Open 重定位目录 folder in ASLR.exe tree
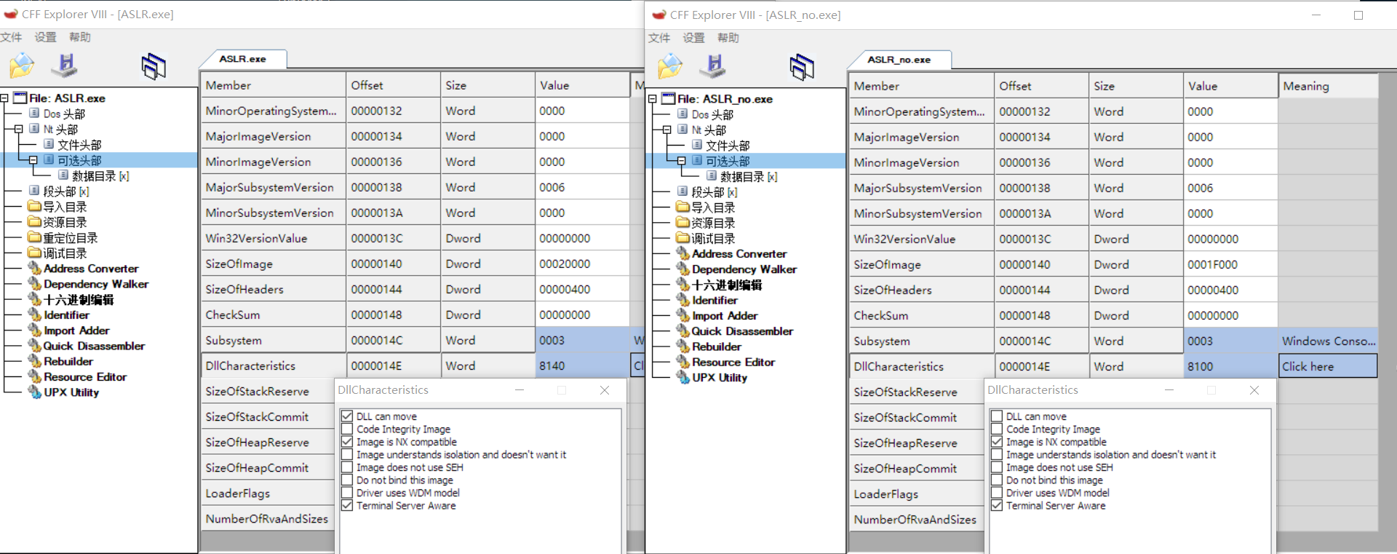 [x=70, y=238]
